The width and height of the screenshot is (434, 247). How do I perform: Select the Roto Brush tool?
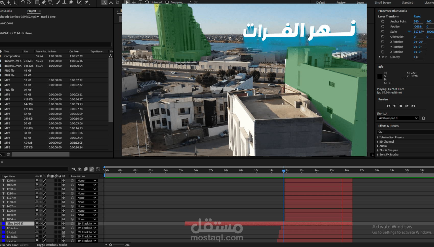pyautogui.click(x=79, y=3)
